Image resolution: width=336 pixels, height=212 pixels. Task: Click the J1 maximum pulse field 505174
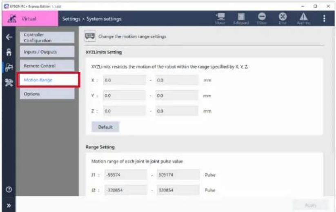click(x=178, y=175)
